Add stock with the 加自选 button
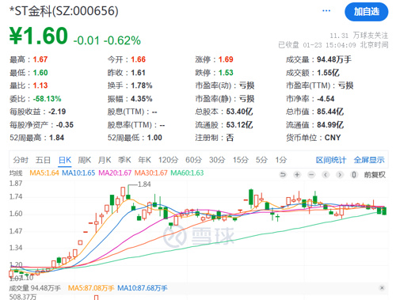 (367, 12)
